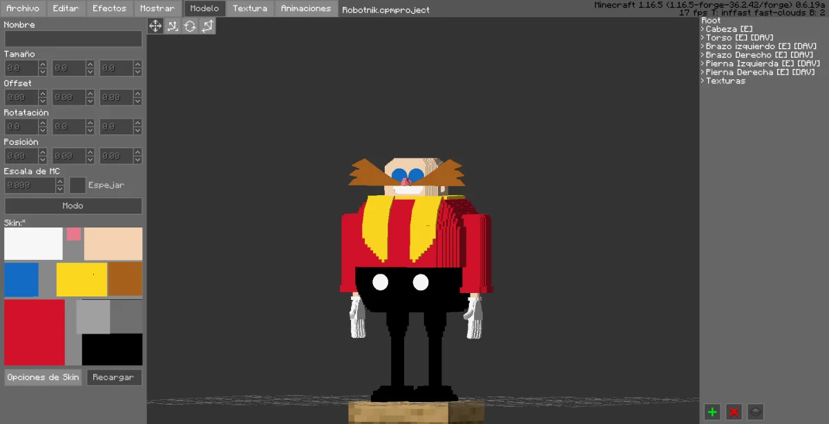Switch to the Modelo tab

tap(204, 9)
